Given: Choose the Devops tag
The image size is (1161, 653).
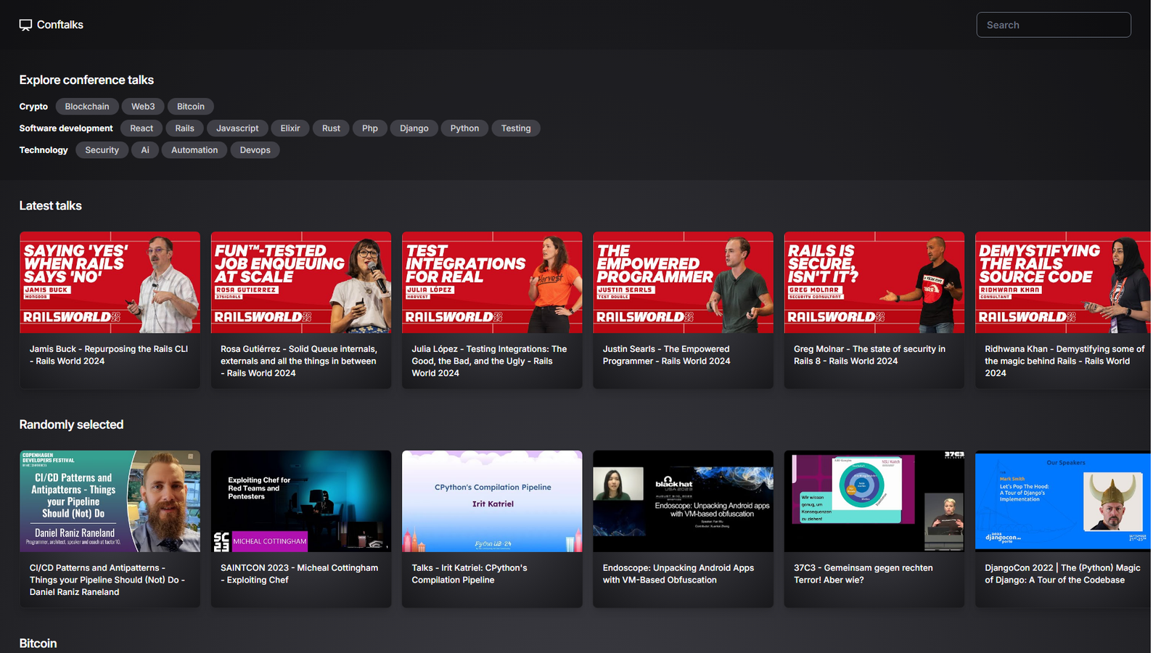Looking at the screenshot, I should [x=255, y=150].
